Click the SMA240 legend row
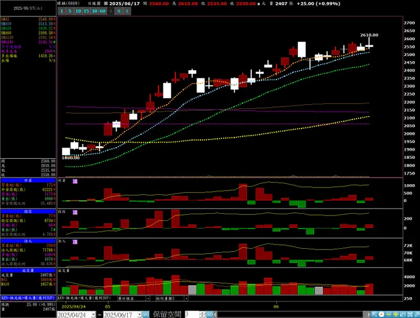Image resolution: width=420 pixels, height=318 pixels. click(28, 42)
